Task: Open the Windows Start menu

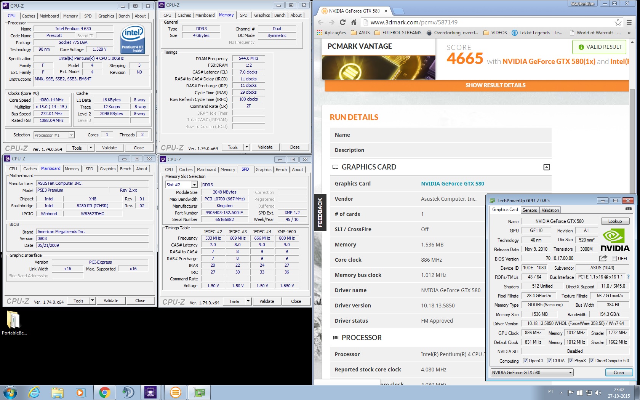Action: (x=10, y=392)
